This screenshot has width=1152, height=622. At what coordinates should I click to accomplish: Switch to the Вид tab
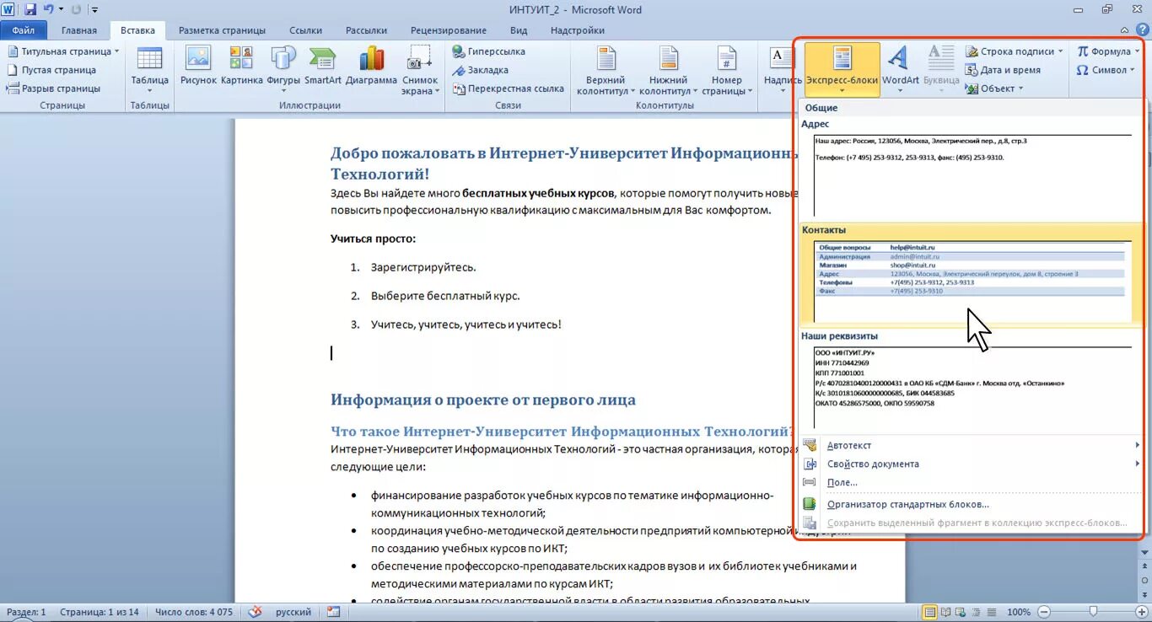point(519,30)
